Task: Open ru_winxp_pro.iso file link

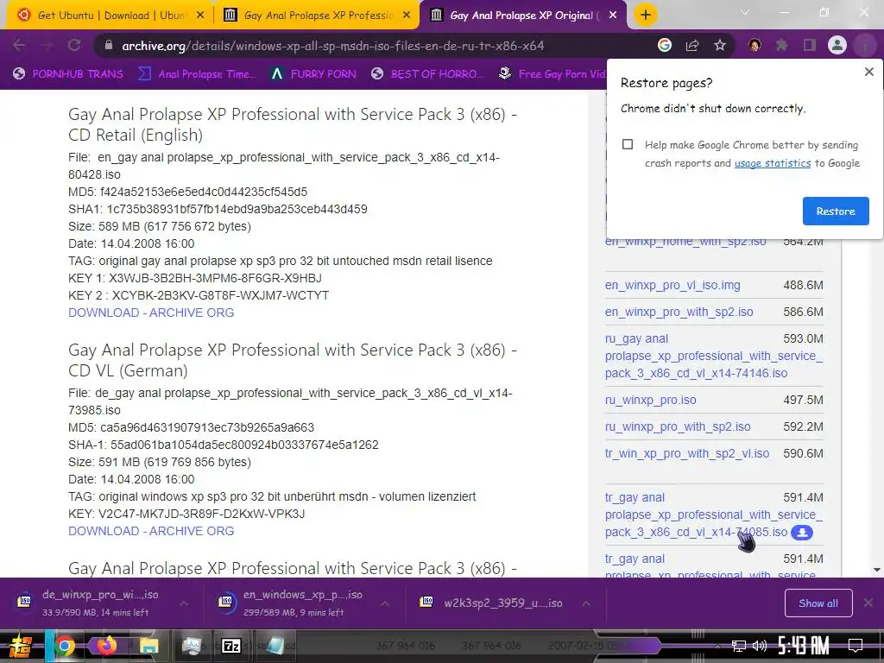Action: pos(651,400)
